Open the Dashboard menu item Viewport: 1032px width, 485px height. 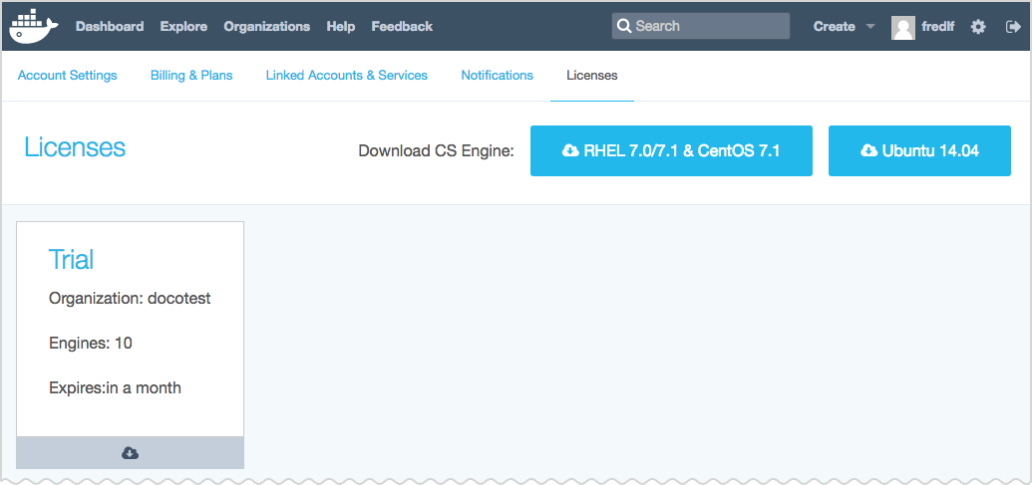(110, 27)
